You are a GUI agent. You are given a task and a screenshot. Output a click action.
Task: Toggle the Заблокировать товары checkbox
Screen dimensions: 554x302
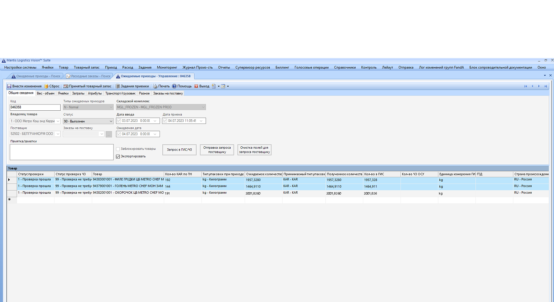coord(118,149)
